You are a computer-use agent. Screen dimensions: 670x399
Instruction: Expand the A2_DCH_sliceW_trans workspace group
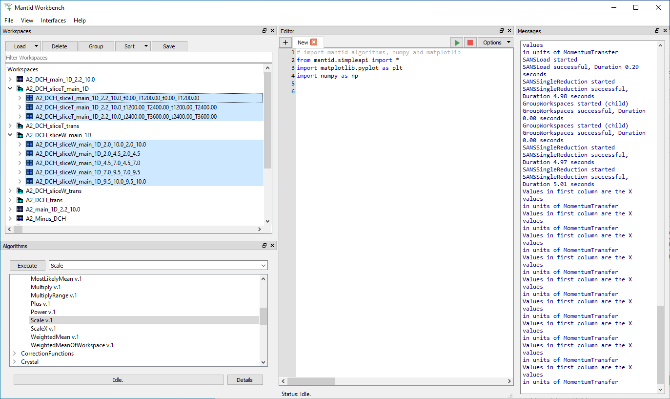[11, 191]
